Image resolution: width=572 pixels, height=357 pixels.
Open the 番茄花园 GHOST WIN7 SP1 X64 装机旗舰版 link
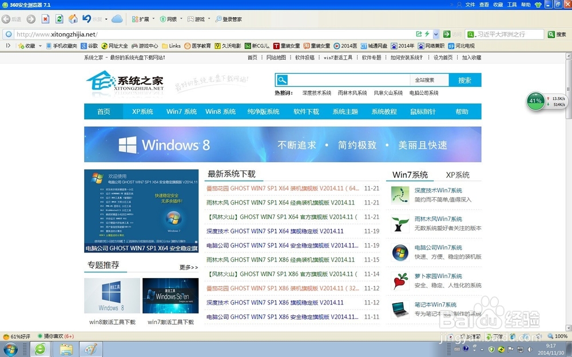tap(283, 188)
